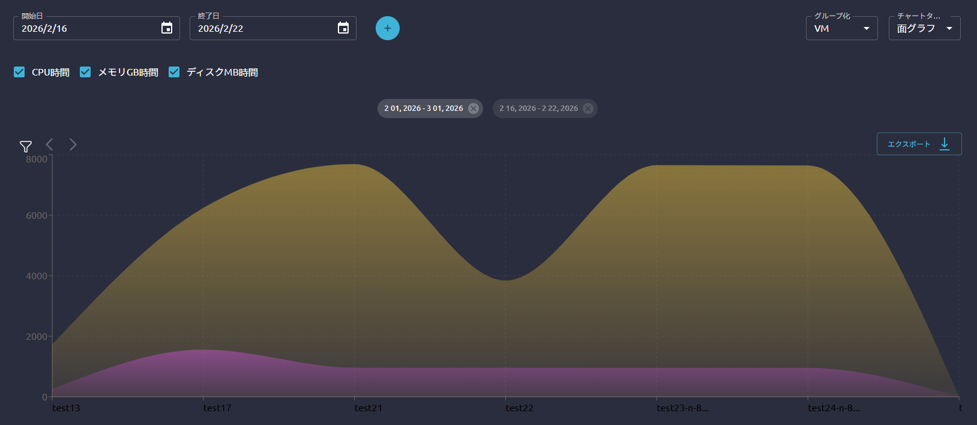Click the blue plus add button

point(388,28)
